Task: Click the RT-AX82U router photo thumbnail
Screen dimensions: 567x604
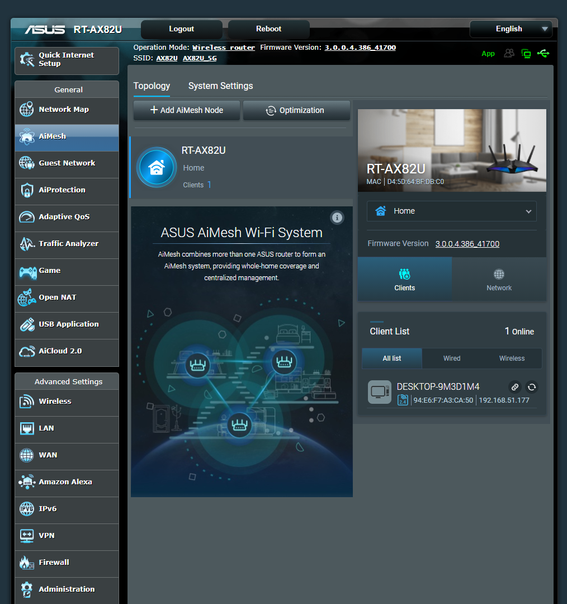Action: [452, 150]
